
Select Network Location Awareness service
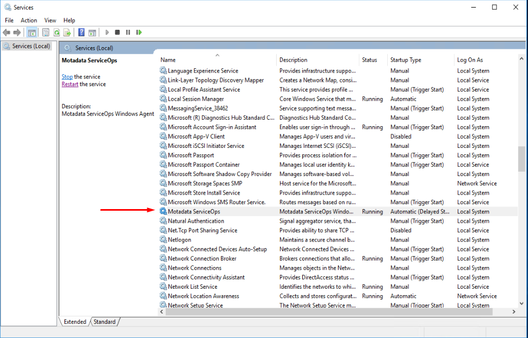[x=204, y=296]
